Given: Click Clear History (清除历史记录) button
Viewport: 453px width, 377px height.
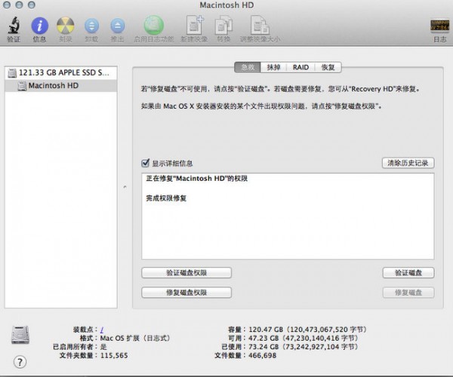Looking at the screenshot, I should pos(408,163).
